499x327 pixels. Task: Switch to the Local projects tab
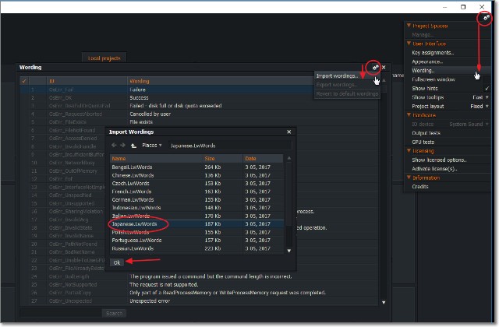[103, 58]
